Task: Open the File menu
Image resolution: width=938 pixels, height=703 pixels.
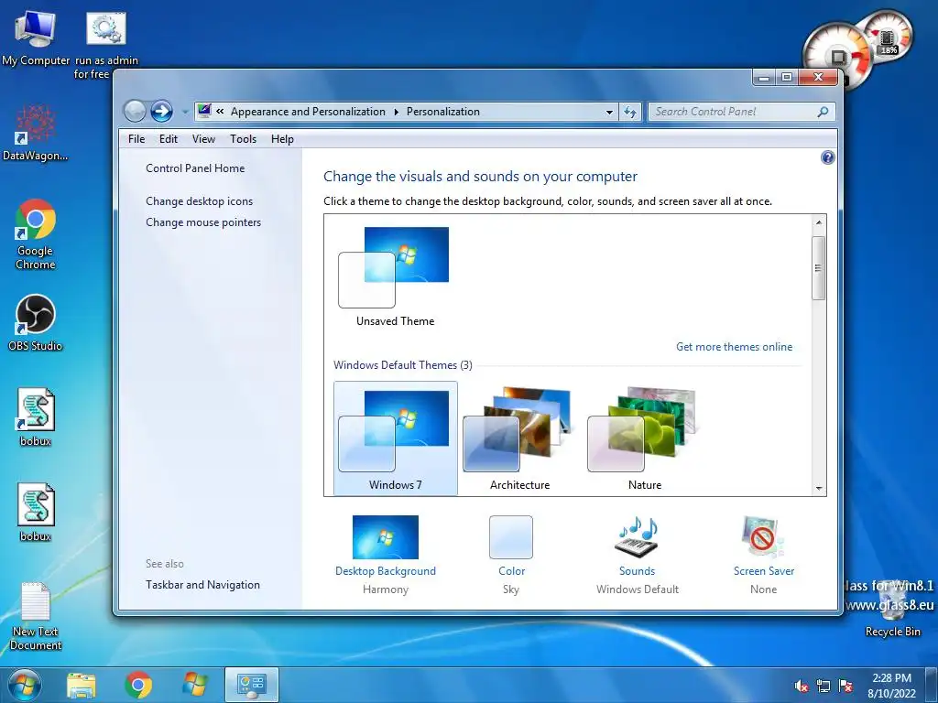Action: (x=136, y=139)
